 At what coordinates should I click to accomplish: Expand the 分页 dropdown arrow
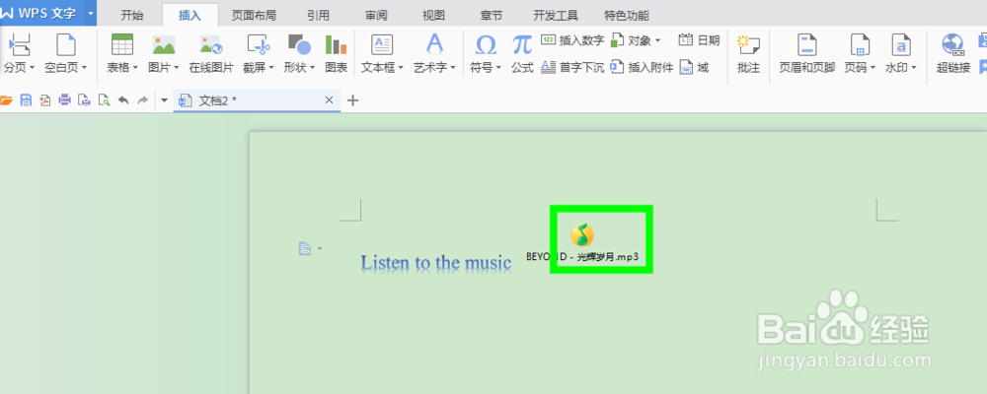[33, 67]
